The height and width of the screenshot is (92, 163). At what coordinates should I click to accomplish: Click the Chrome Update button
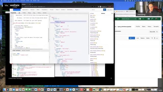(x=110, y=7)
